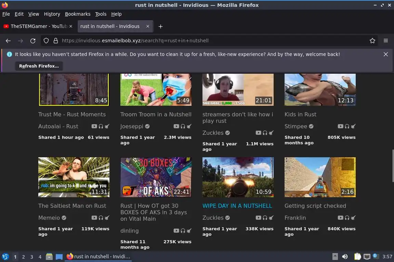Open audio mode for WIPE DAY video
The height and width of the screenshot is (262, 394).
pyautogui.click(x=265, y=218)
